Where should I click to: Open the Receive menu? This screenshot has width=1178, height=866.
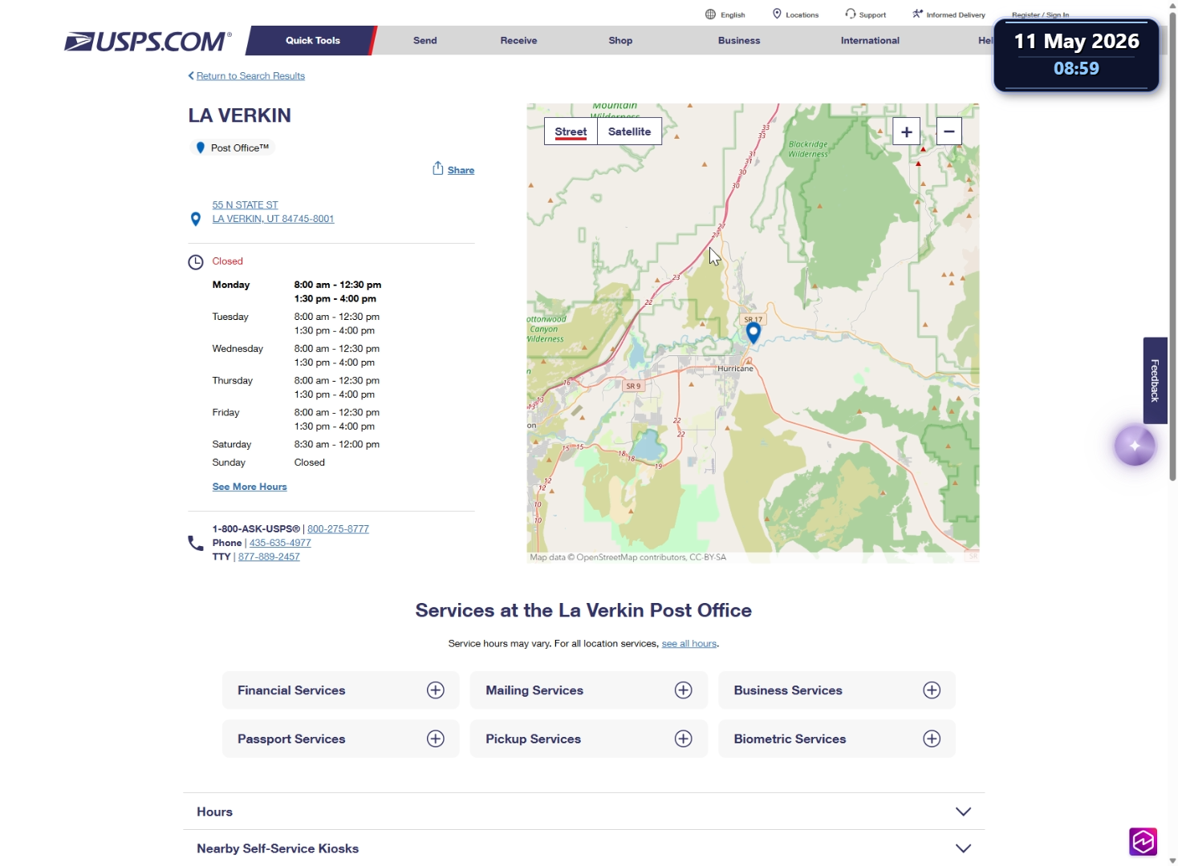pyautogui.click(x=519, y=41)
